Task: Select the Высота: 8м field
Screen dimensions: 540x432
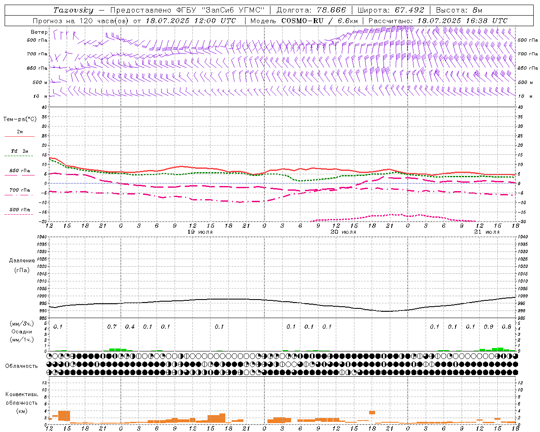Action: [459, 10]
